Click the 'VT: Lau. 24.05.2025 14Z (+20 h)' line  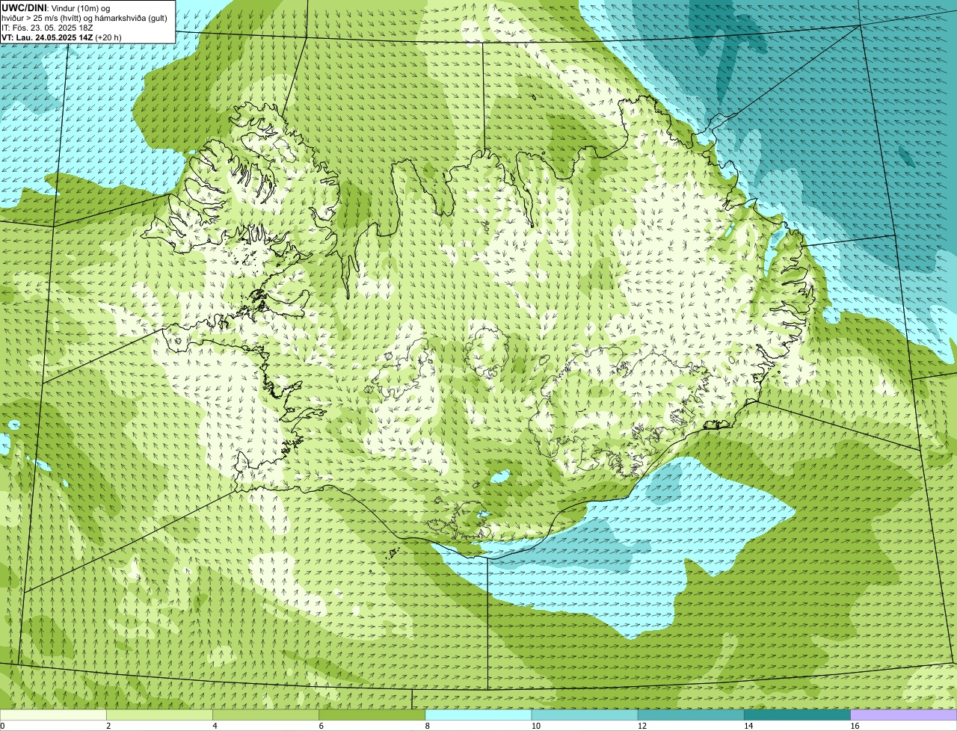[x=61, y=37]
